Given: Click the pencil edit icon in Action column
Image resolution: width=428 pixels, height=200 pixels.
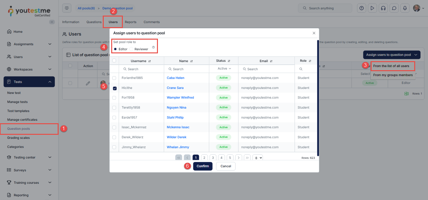Looking at the screenshot, I should [88, 83].
